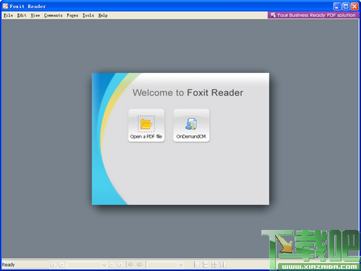Open the OnDemandCM button
The height and width of the screenshot is (271, 361).
(191, 125)
